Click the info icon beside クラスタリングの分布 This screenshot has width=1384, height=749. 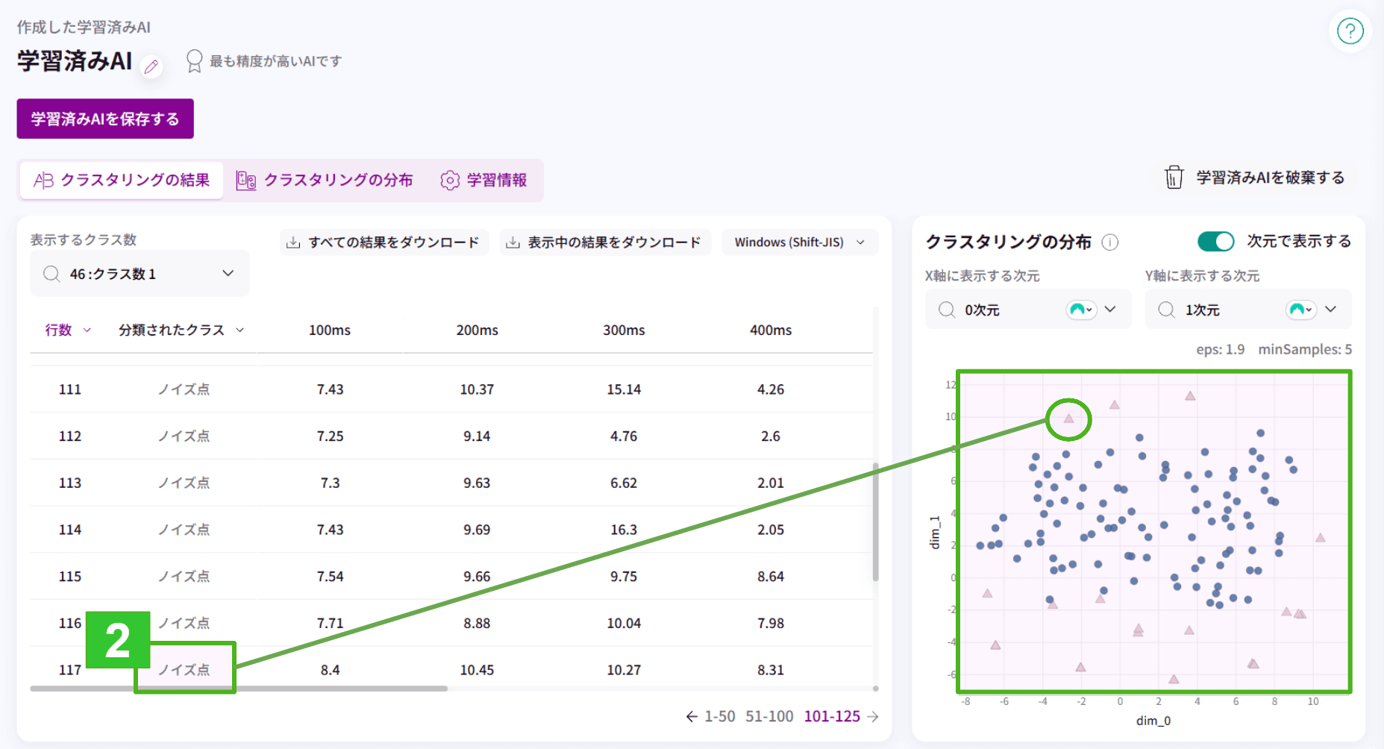click(1110, 242)
